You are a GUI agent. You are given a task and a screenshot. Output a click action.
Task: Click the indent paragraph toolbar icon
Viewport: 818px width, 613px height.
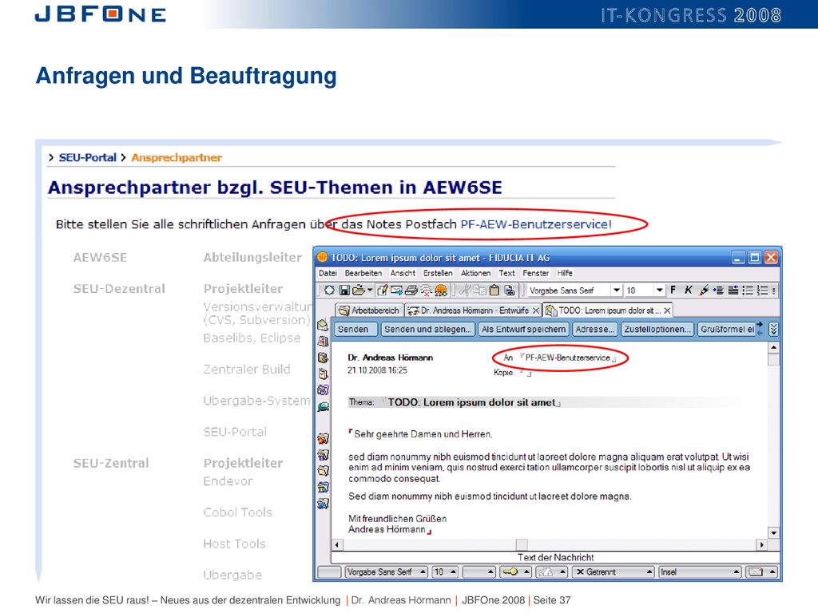click(x=718, y=291)
